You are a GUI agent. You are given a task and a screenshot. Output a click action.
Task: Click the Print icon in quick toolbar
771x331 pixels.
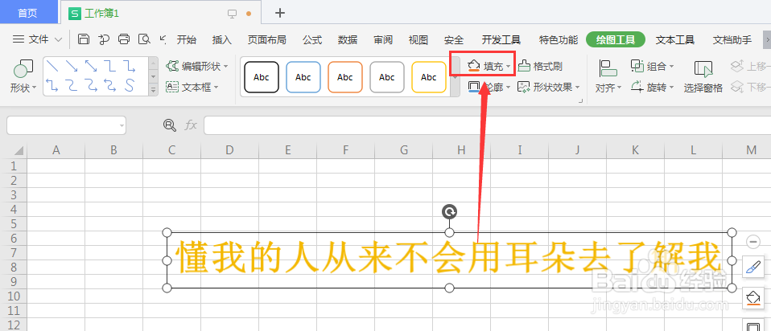pyautogui.click(x=124, y=39)
